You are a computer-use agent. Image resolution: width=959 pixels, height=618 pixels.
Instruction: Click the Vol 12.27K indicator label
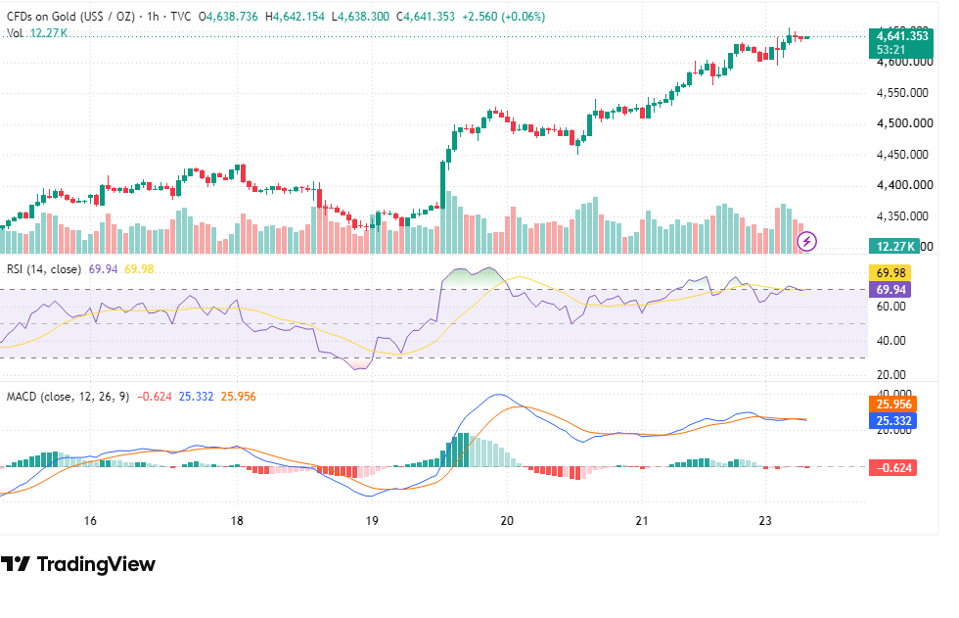[37, 33]
